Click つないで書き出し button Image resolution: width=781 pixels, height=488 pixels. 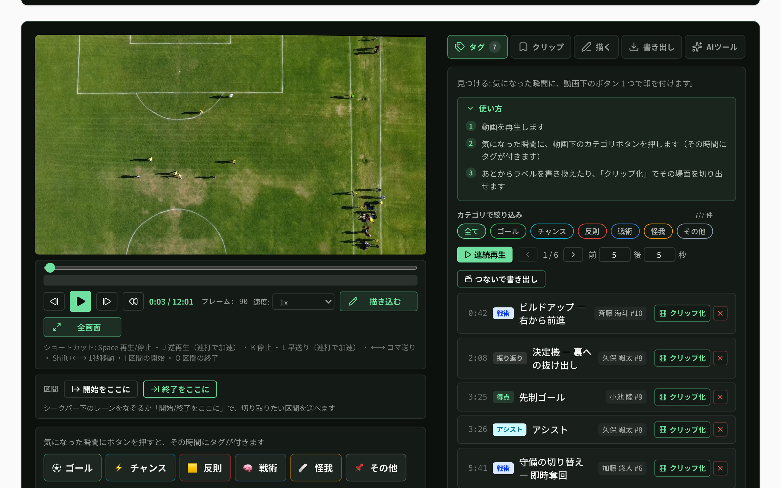[501, 279]
